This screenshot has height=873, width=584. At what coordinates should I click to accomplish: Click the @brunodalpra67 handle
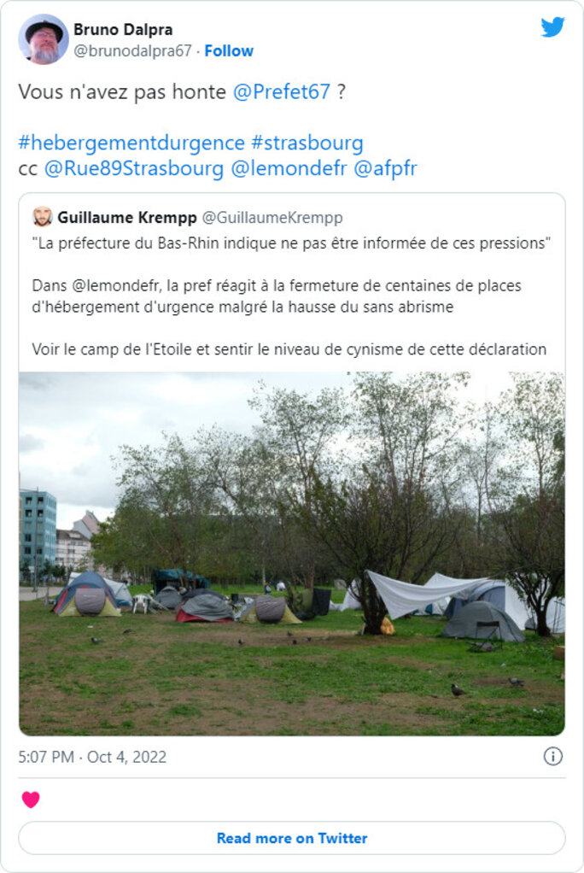click(132, 50)
